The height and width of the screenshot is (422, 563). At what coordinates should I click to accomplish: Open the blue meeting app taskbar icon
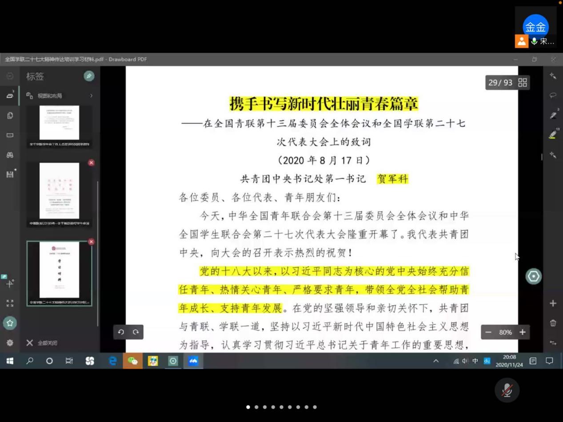pos(193,361)
